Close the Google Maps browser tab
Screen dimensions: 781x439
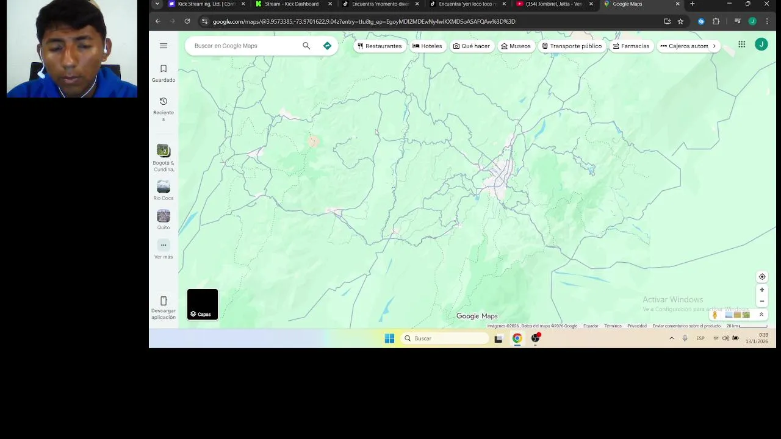[677, 4]
